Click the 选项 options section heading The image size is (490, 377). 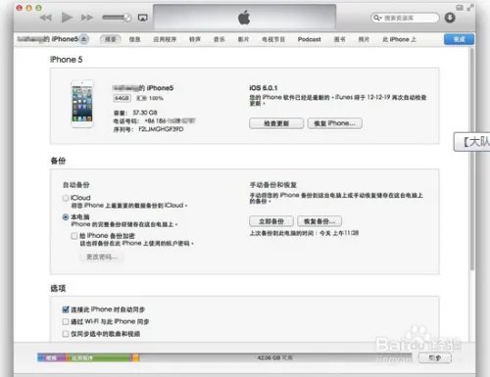(58, 288)
